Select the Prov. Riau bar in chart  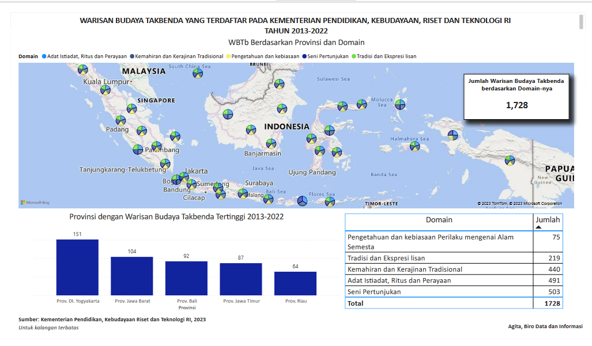(295, 283)
